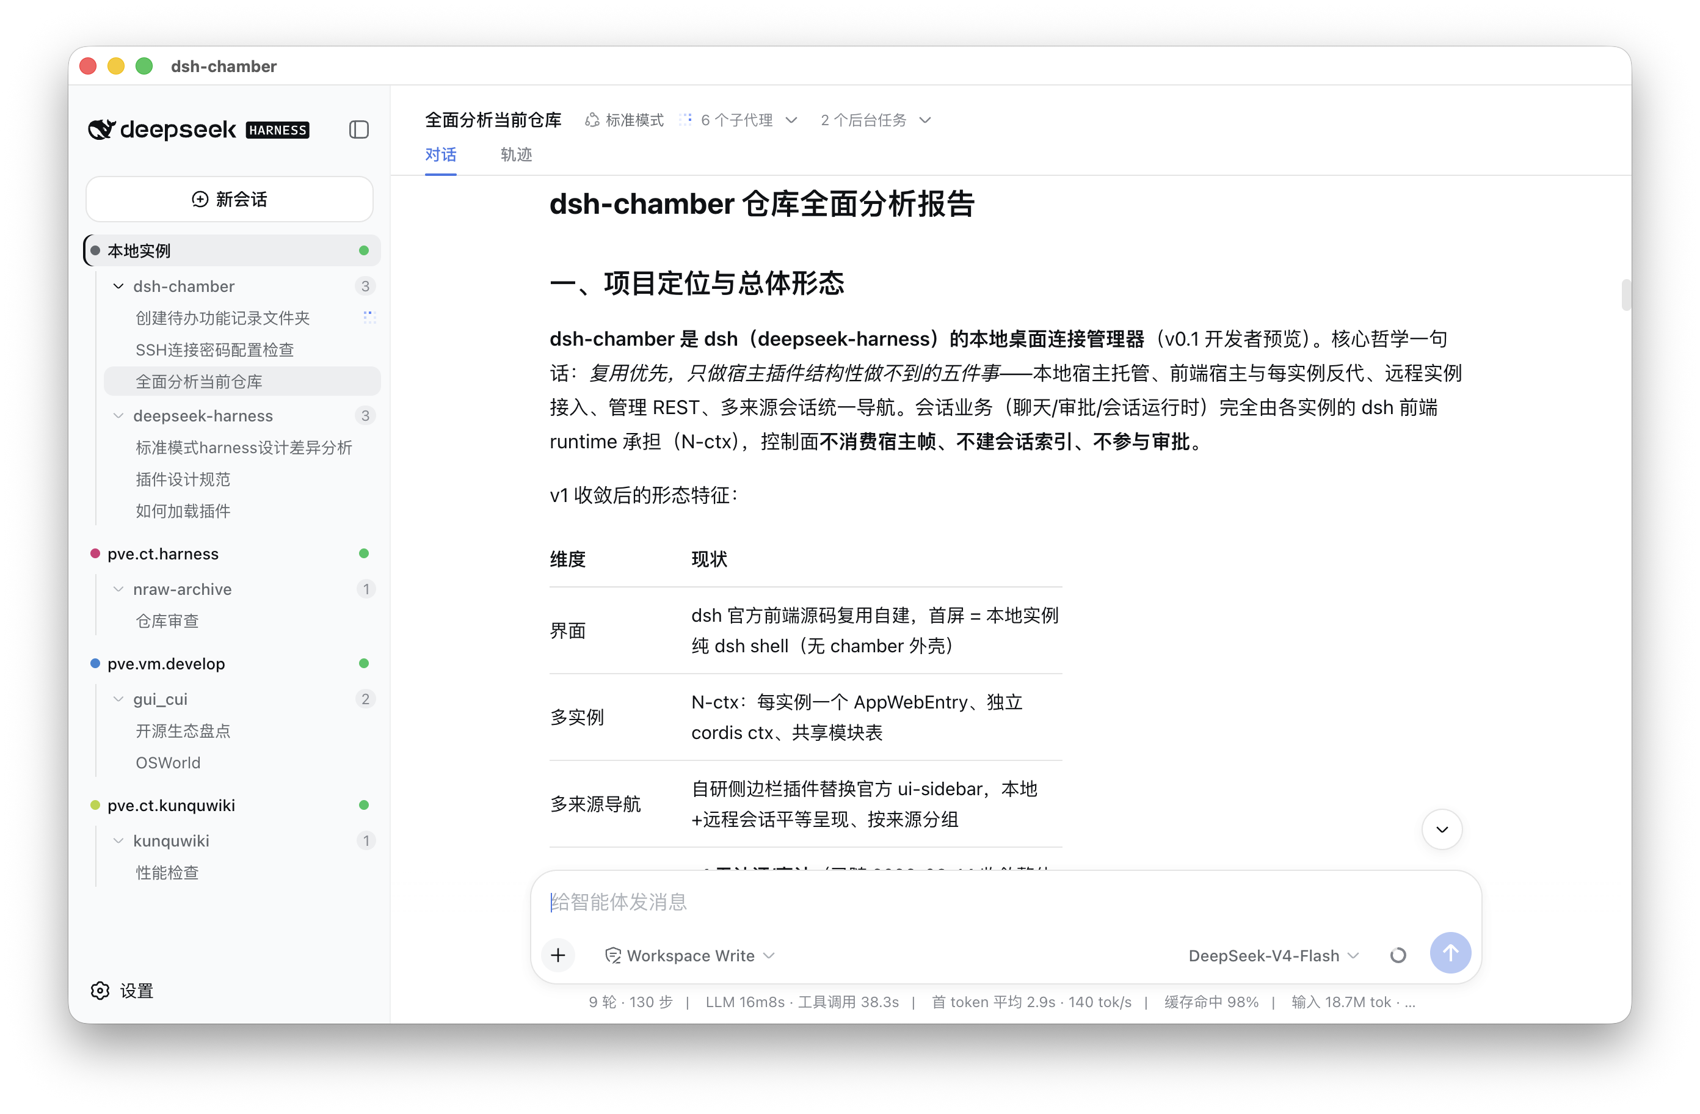The image size is (1700, 1114).
Task: Click the conversation vertical scrollbar thumb
Action: click(1627, 295)
